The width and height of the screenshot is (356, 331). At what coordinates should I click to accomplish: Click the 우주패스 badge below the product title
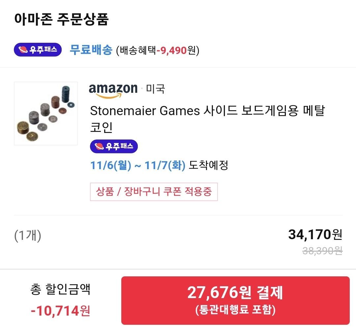click(115, 146)
